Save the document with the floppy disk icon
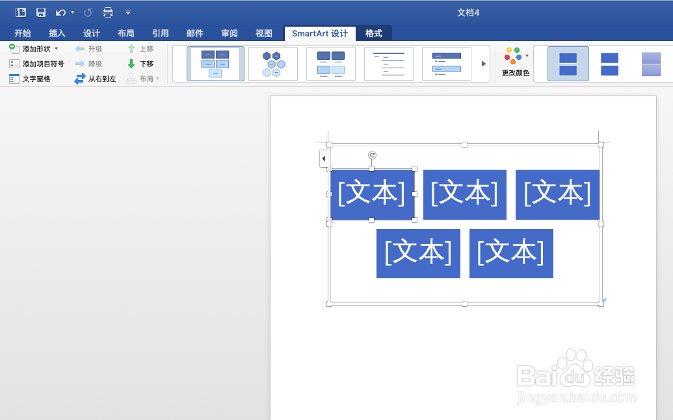The width and height of the screenshot is (673, 420). point(41,12)
